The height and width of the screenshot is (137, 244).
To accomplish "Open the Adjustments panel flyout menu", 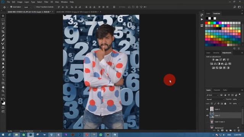I will pos(242,53).
